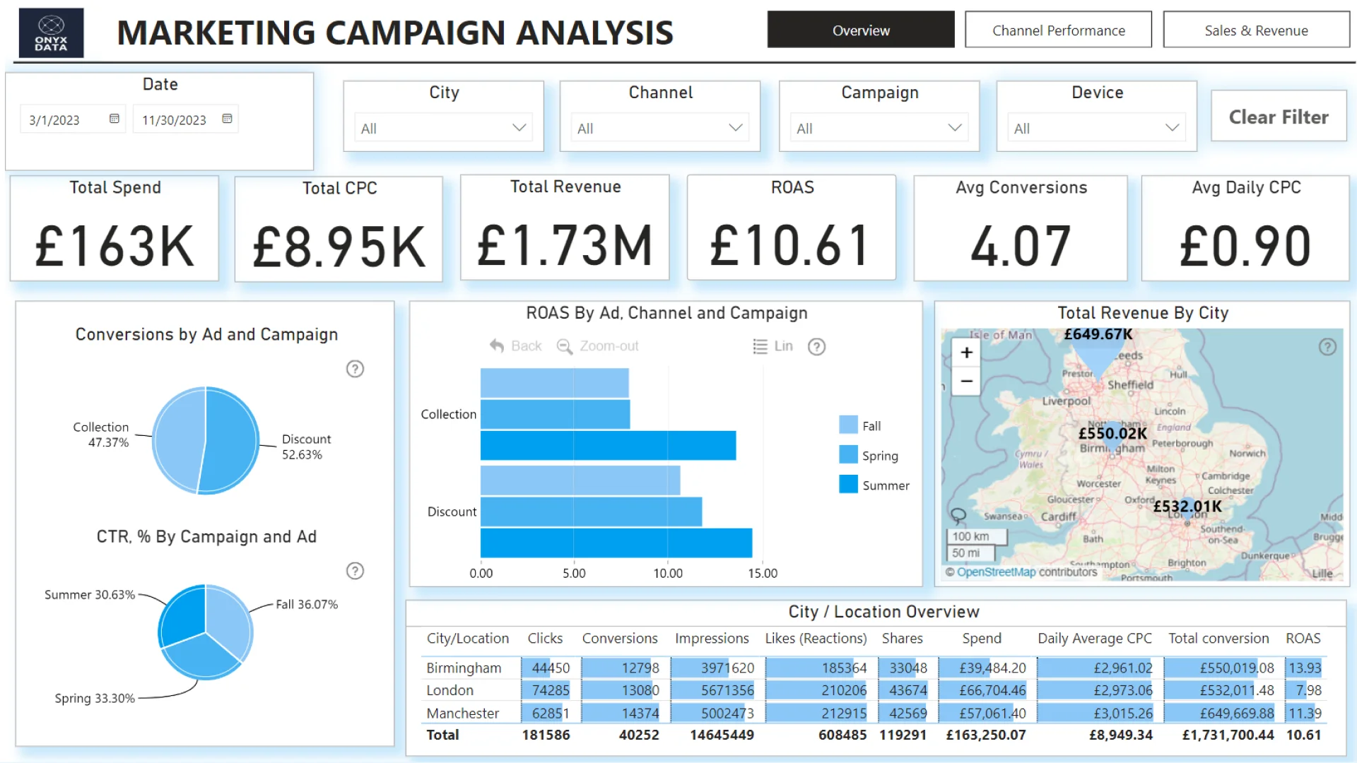1357x763 pixels.
Task: Click the lasso select icon on map
Action: (958, 516)
